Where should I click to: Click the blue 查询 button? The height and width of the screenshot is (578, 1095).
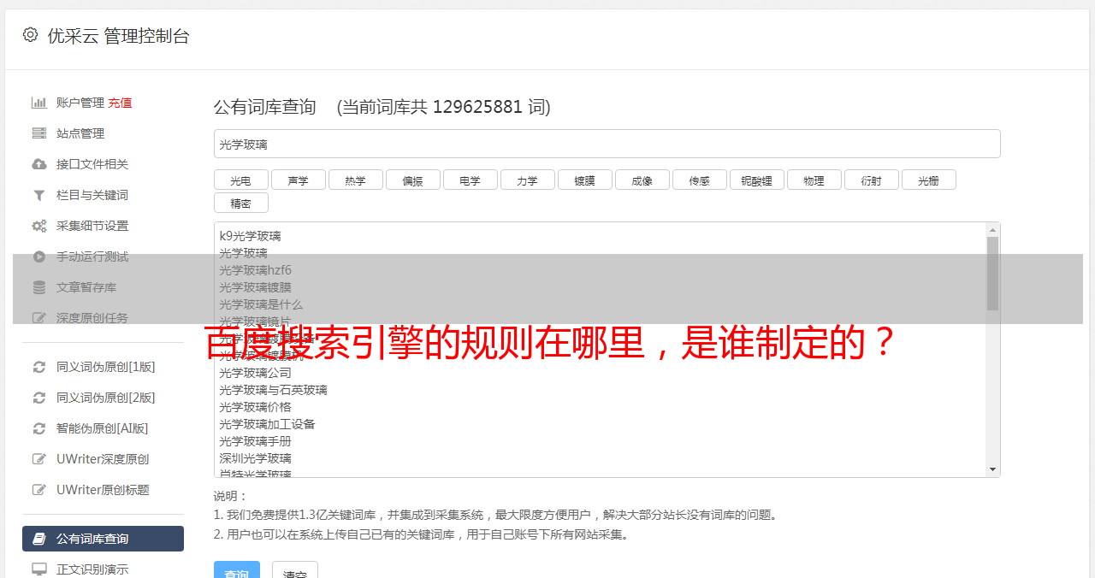tap(236, 570)
